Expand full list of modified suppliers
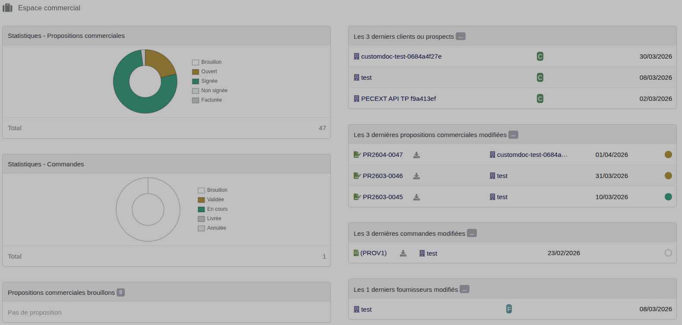 click(464, 289)
